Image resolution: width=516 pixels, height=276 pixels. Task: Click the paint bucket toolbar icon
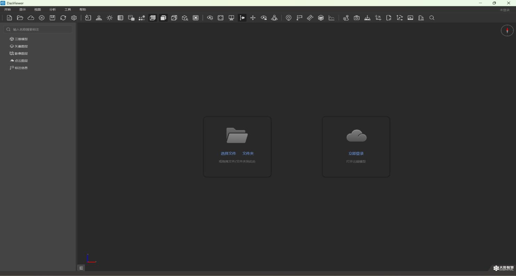[88, 18]
